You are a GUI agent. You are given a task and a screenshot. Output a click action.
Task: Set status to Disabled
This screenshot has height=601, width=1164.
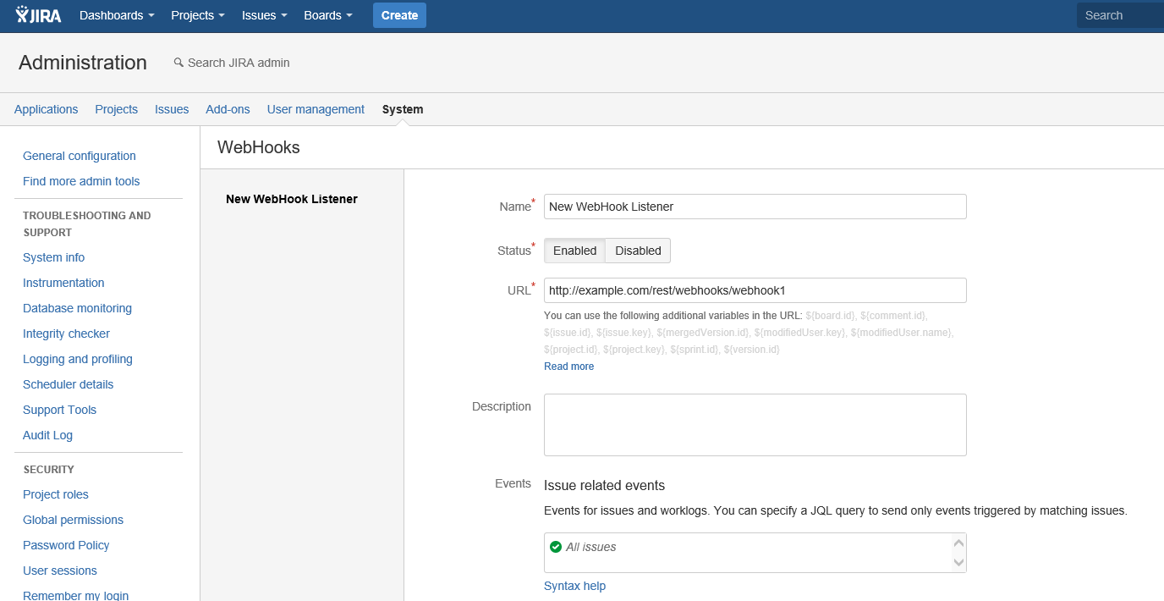pos(638,251)
